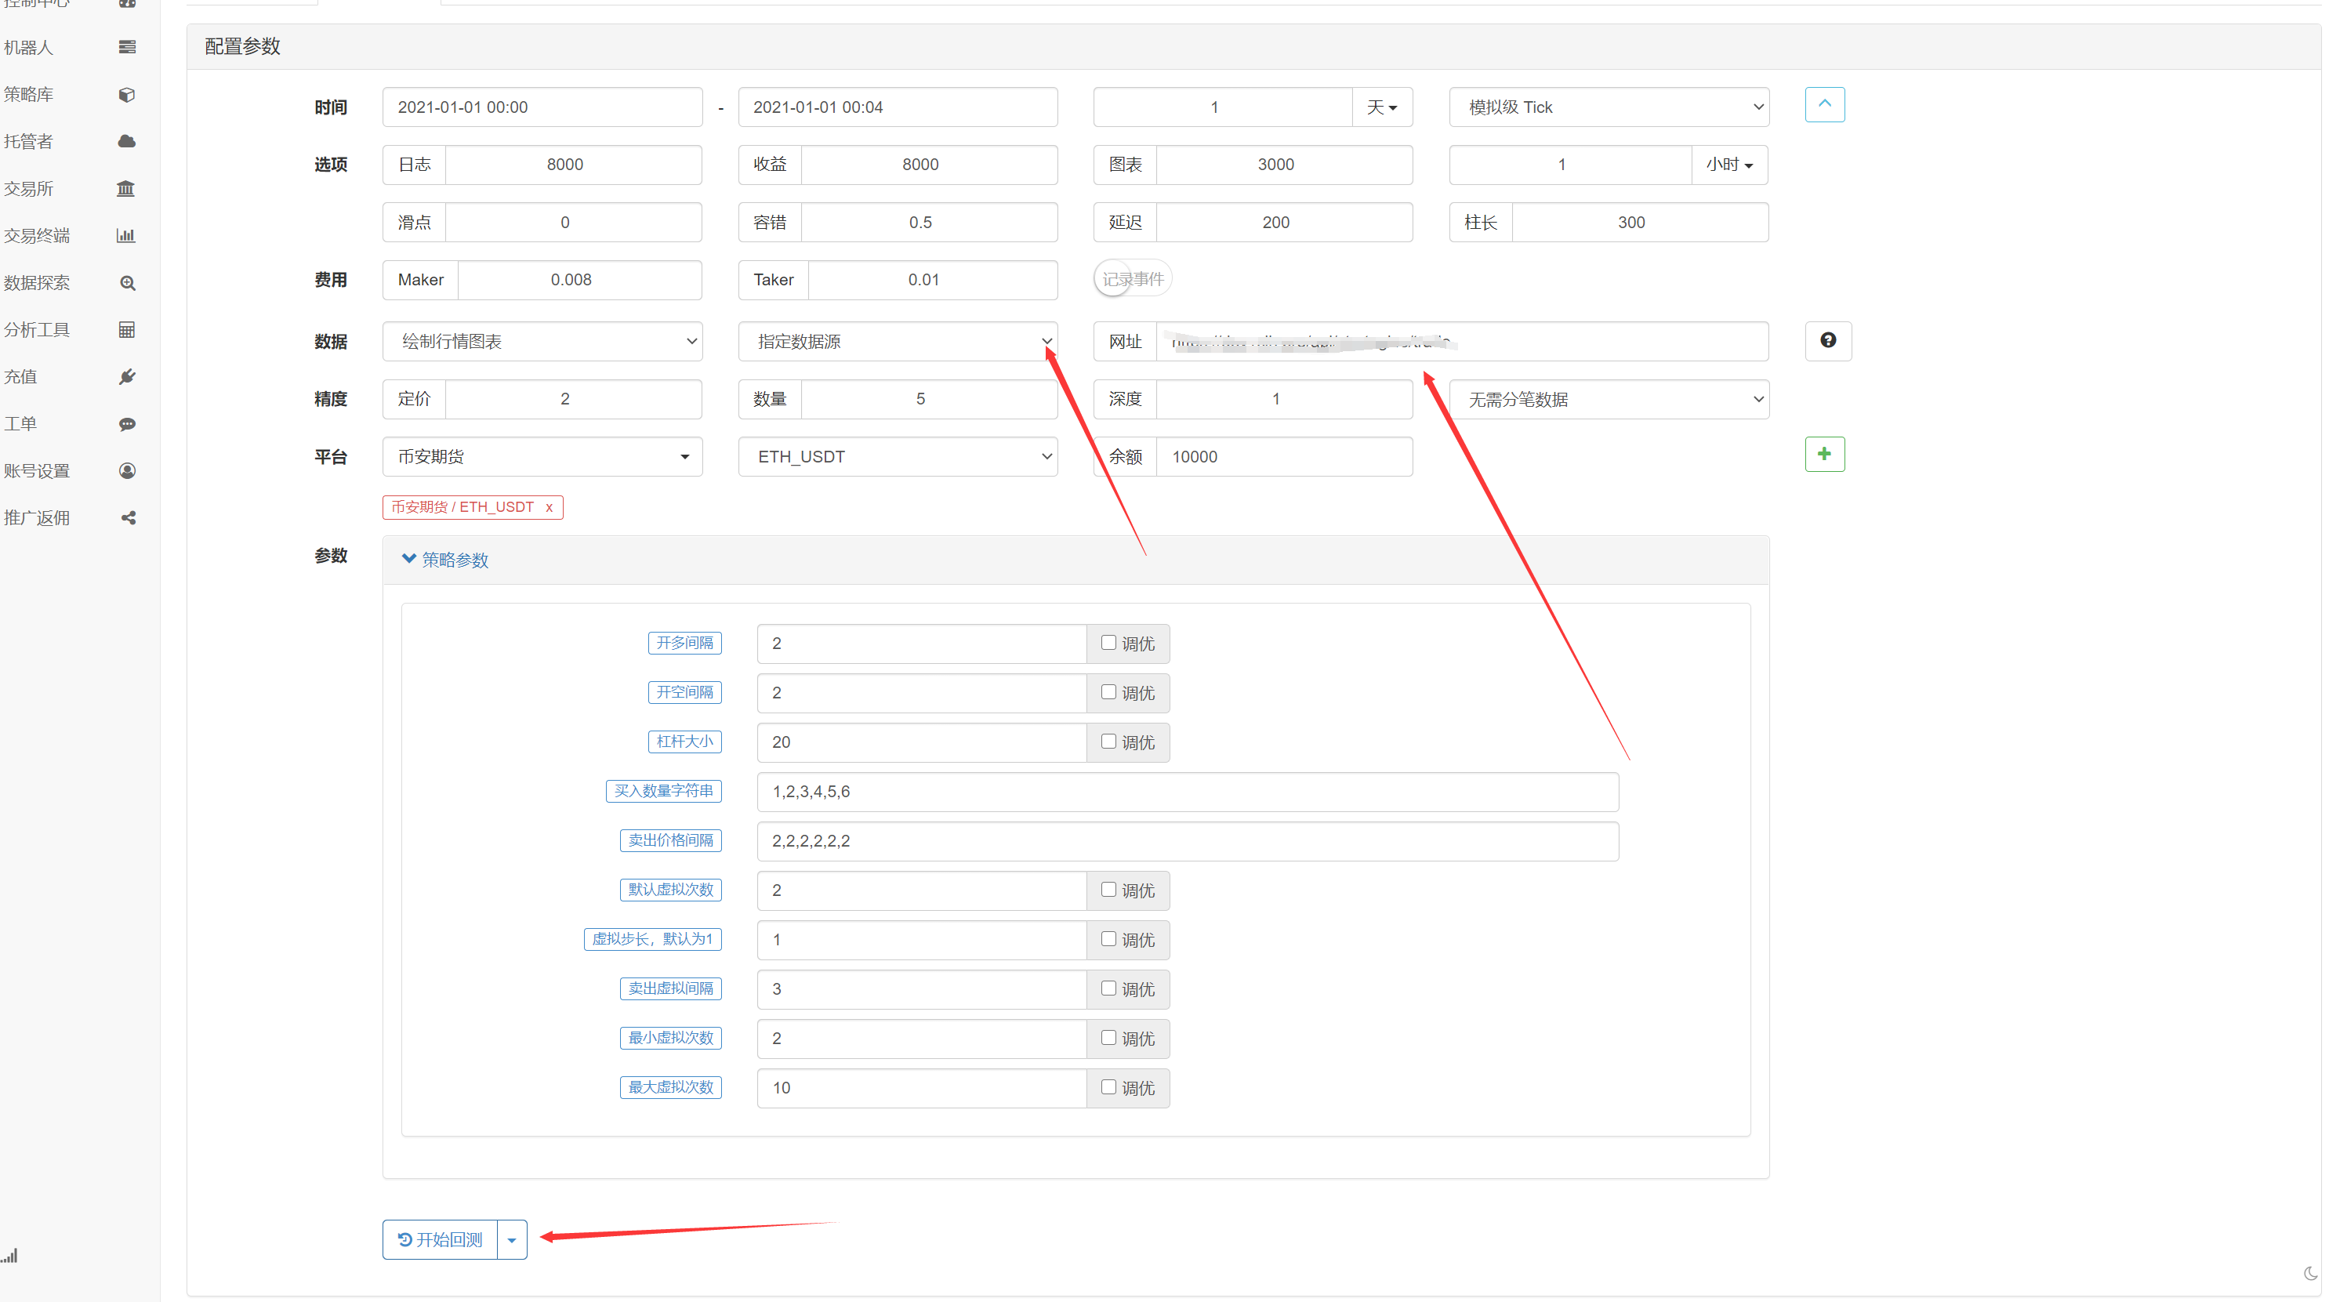
Task: Enable optimization checkbox for 开多间隔
Action: click(x=1108, y=643)
